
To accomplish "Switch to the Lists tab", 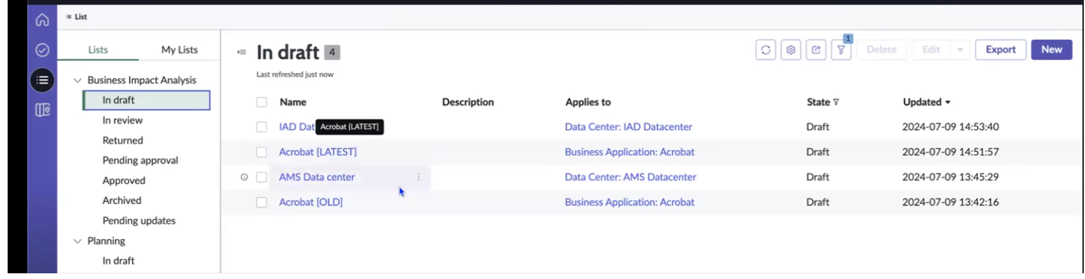I will coord(98,49).
